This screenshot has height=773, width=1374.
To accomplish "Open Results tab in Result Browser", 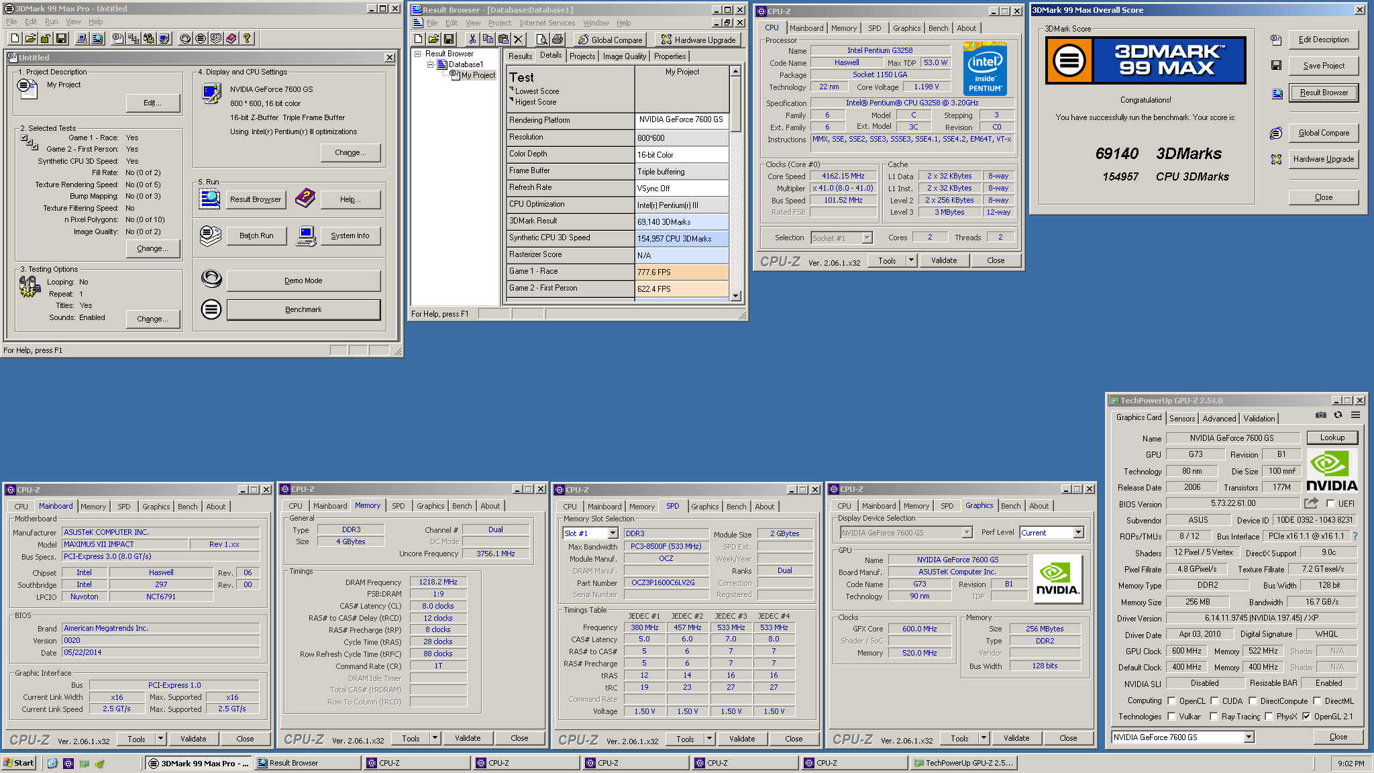I will coord(520,56).
